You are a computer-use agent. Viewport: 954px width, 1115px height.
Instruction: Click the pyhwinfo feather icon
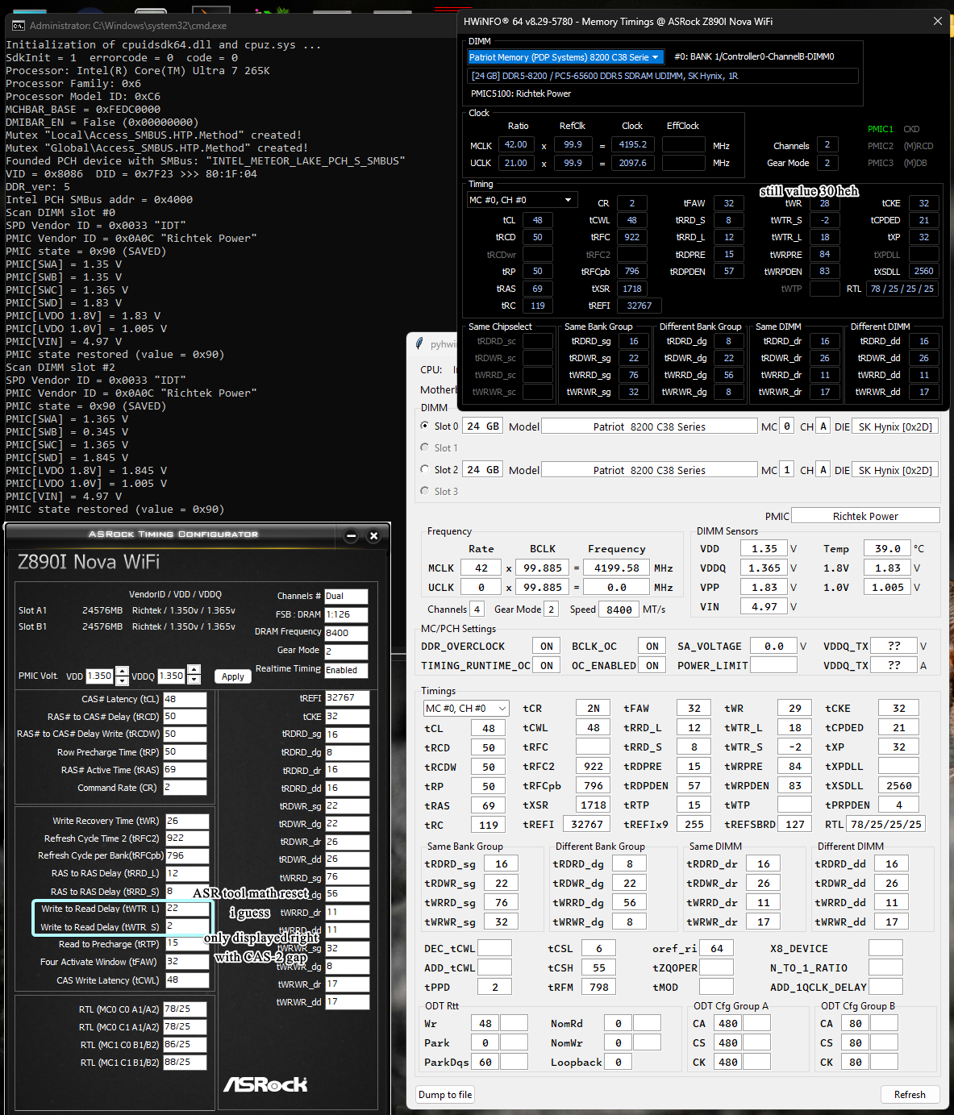[419, 344]
